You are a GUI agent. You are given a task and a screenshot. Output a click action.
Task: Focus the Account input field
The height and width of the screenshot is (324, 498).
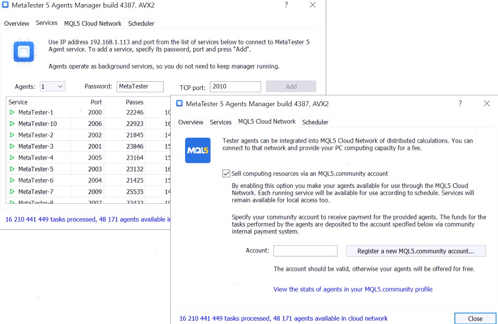[305, 251]
